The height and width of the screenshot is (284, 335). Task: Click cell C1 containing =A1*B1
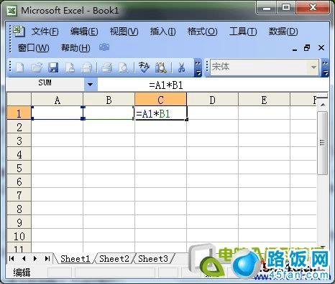[x=160, y=113]
